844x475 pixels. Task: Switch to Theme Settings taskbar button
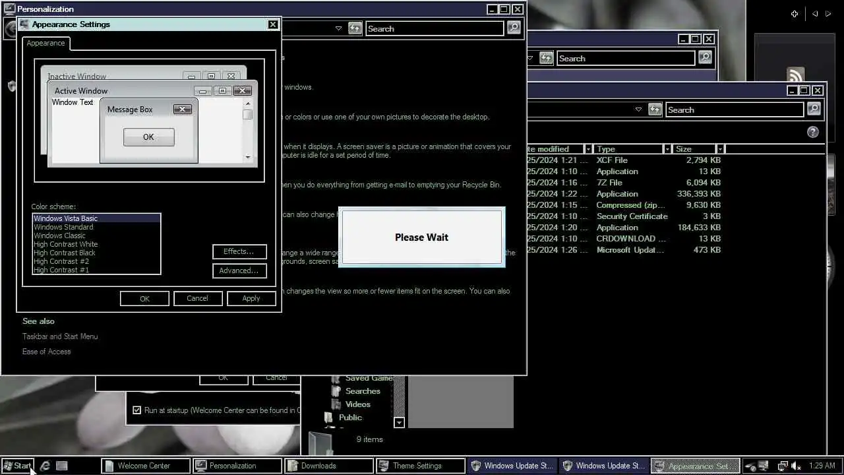click(x=421, y=466)
